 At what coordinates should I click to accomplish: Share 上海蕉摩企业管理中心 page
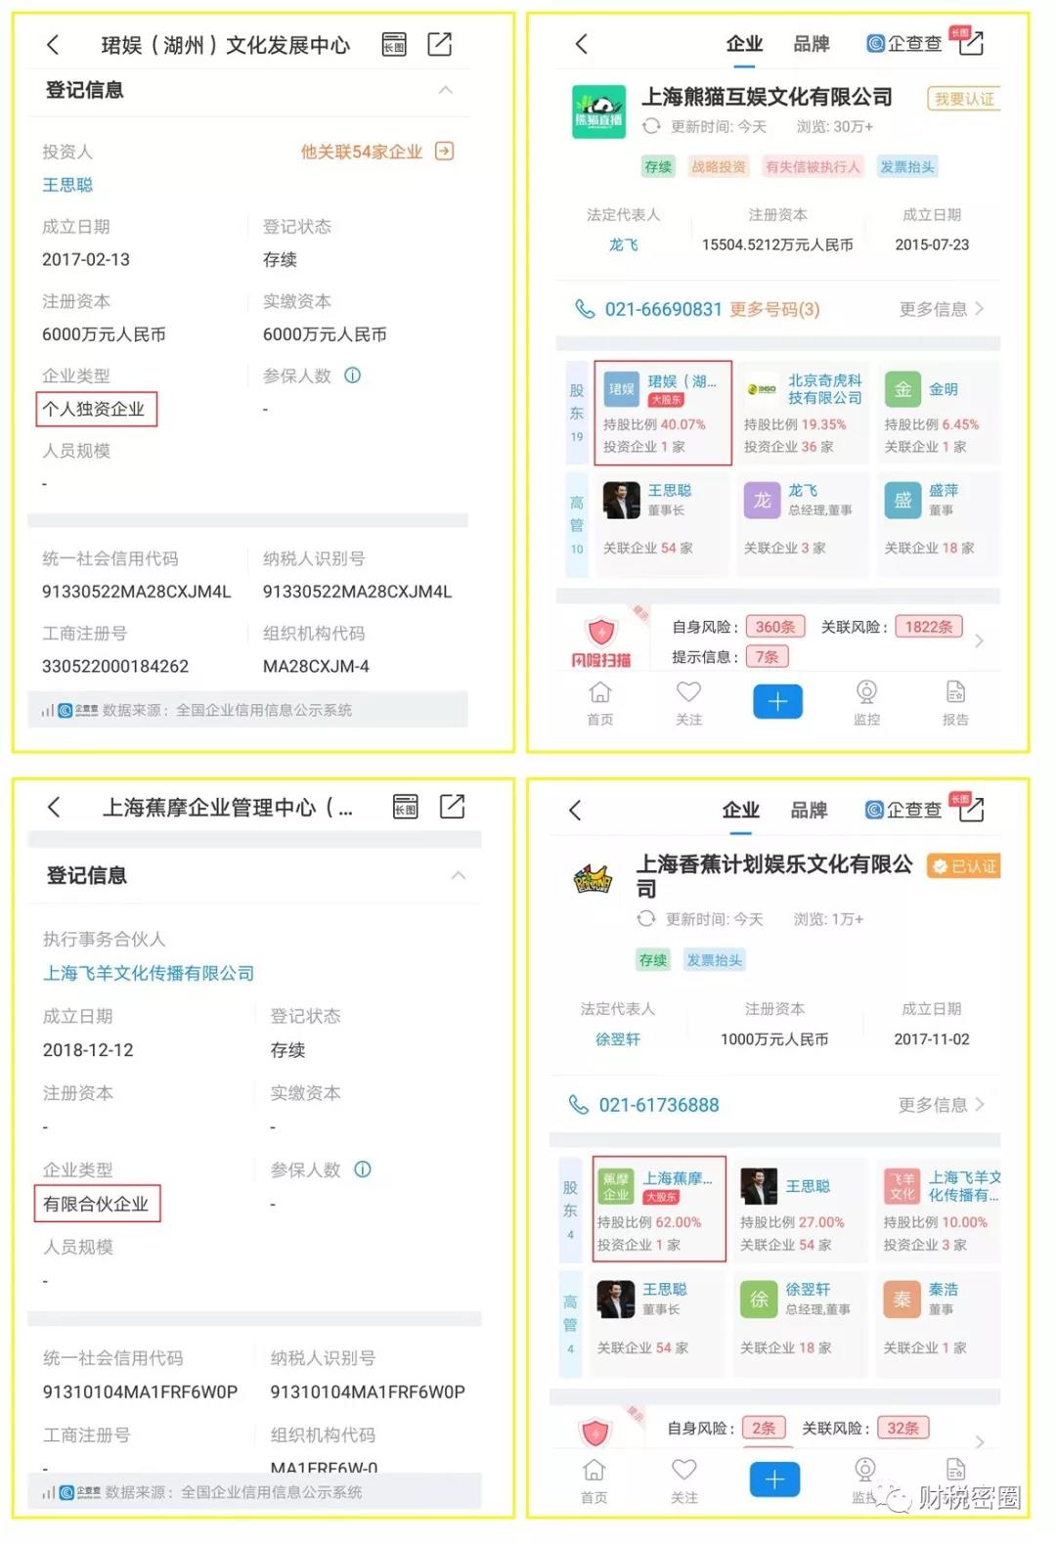coord(453,807)
